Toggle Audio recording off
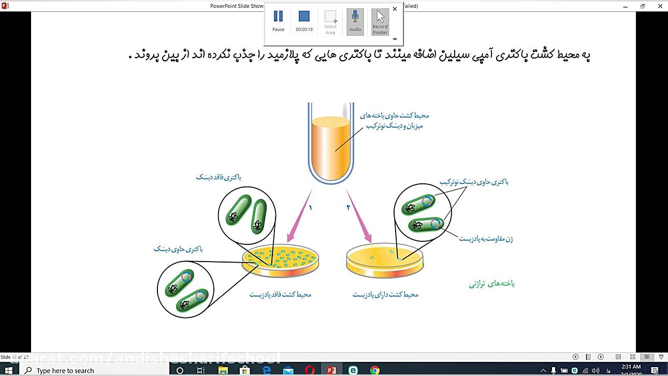The width and height of the screenshot is (668, 376). 355,22
